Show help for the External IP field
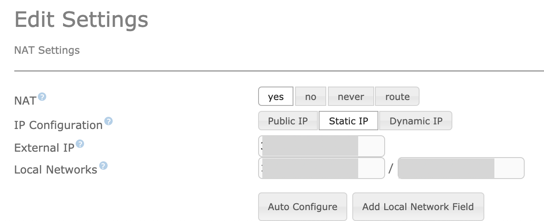544x221 pixels. (80, 144)
